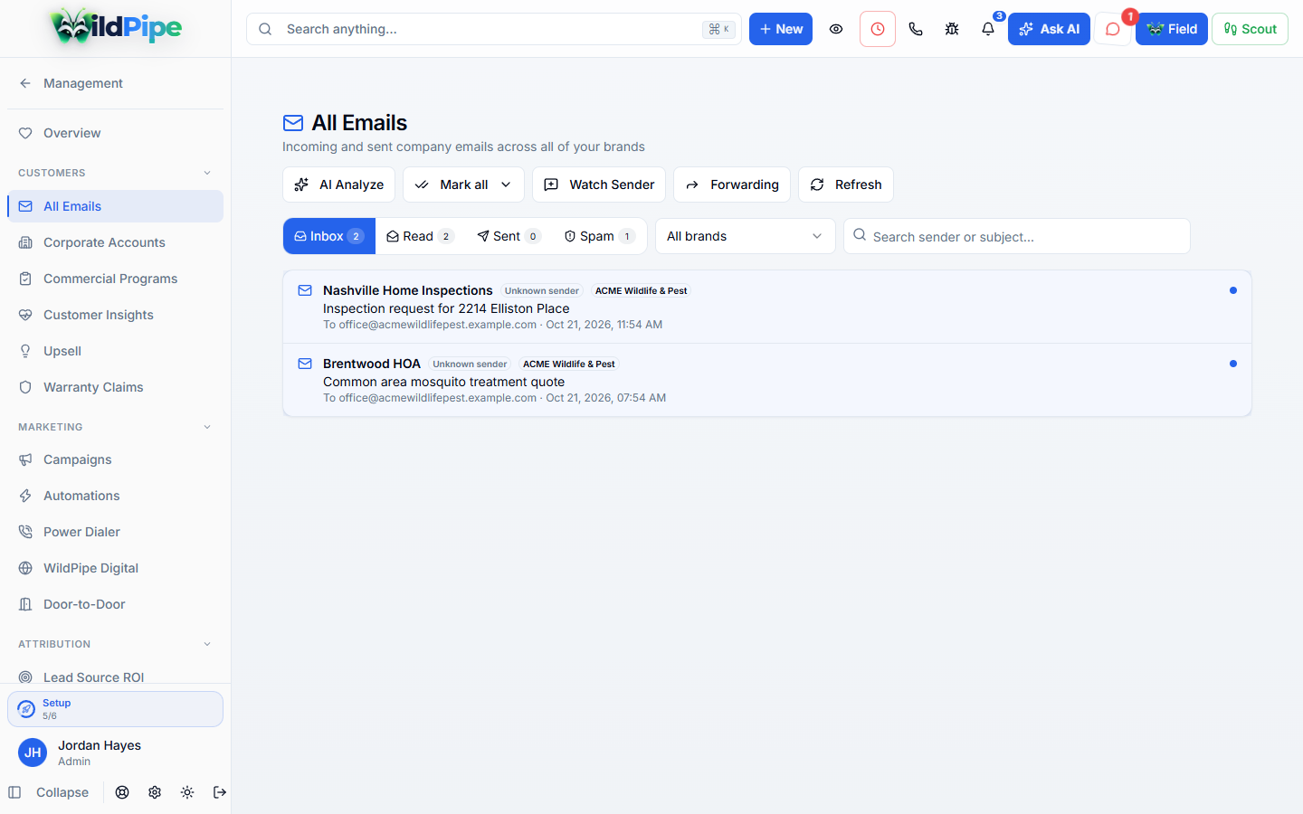This screenshot has height=814, width=1303.
Task: Select All Emails in sidebar
Action: click(x=116, y=206)
